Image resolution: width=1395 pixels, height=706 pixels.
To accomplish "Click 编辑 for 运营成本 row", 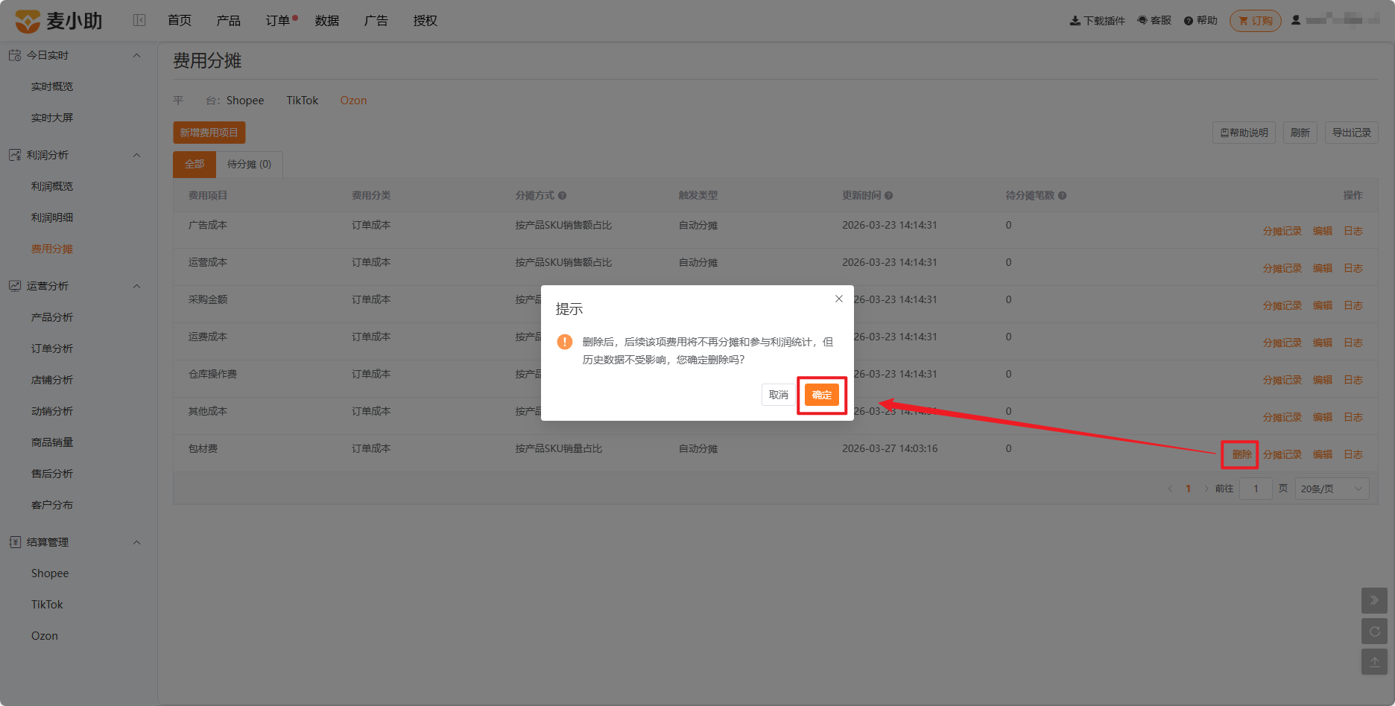I will pyautogui.click(x=1323, y=268).
